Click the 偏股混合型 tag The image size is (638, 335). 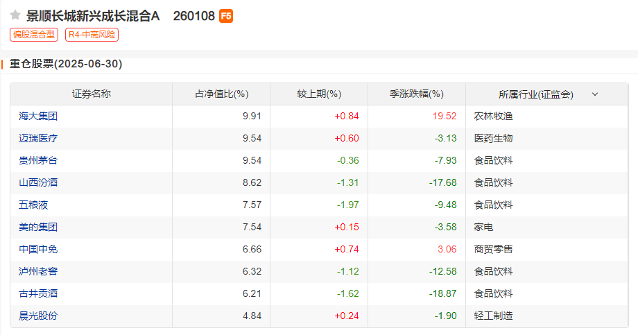tap(34, 35)
